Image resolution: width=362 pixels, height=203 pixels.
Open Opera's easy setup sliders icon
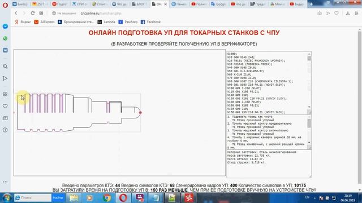tap(356, 14)
